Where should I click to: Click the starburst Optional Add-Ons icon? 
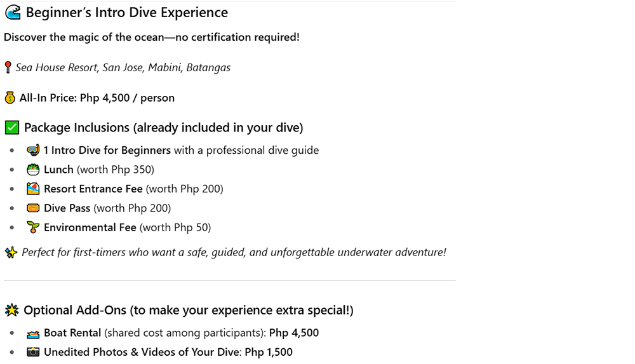coord(11,311)
